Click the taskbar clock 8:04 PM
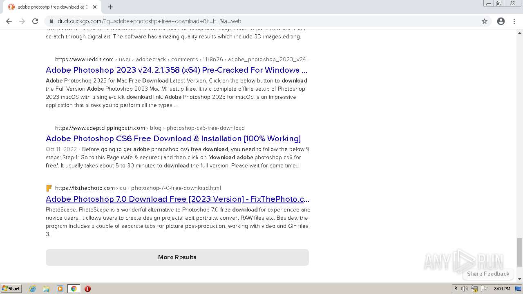Image resolution: width=523 pixels, height=294 pixels. coord(502,289)
